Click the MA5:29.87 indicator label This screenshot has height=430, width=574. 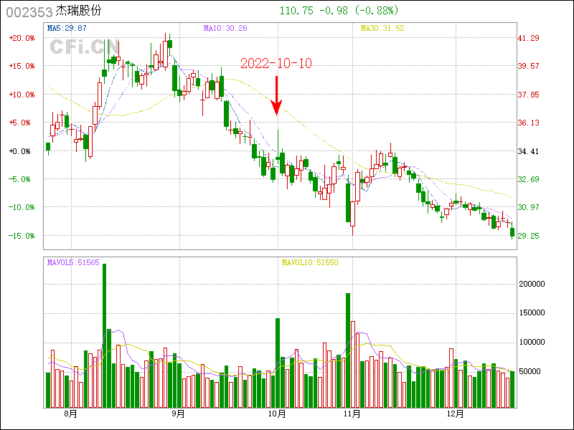67,28
